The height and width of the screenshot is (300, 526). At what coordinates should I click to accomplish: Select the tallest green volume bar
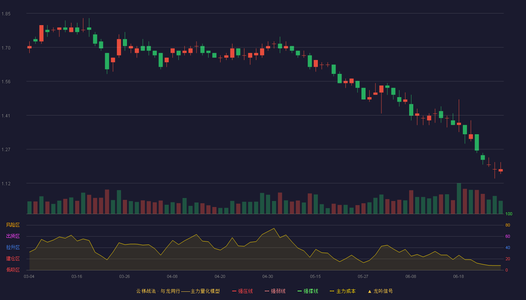tap(459, 198)
